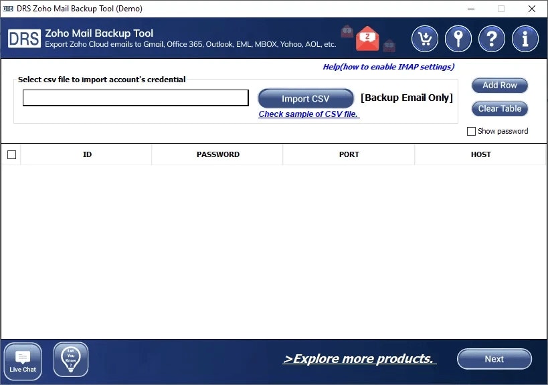Minimize the DRS Zoho Mail Backup window
The width and height of the screenshot is (548, 385).
coord(471,9)
